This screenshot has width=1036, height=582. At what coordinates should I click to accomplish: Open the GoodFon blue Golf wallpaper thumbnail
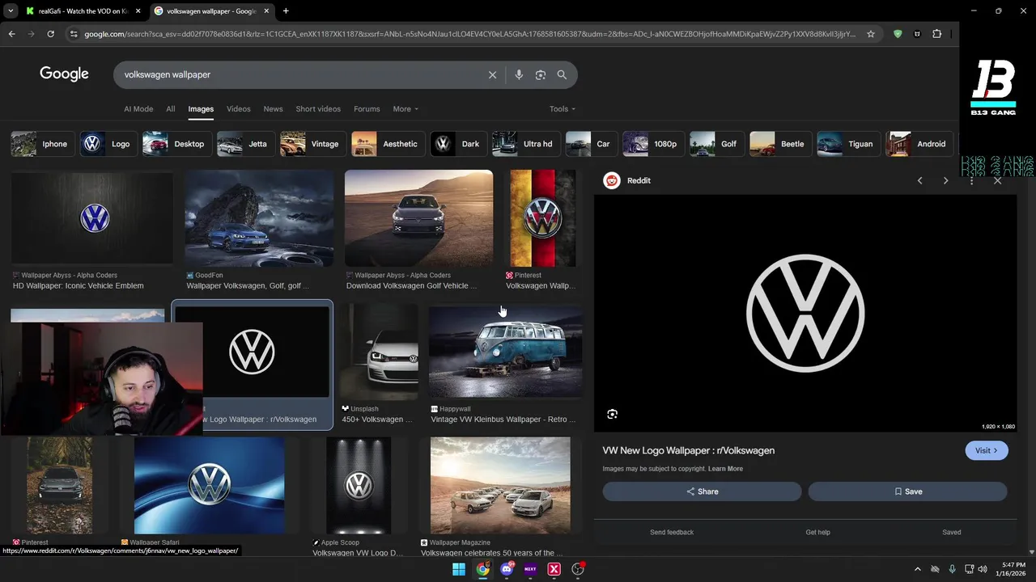click(259, 218)
